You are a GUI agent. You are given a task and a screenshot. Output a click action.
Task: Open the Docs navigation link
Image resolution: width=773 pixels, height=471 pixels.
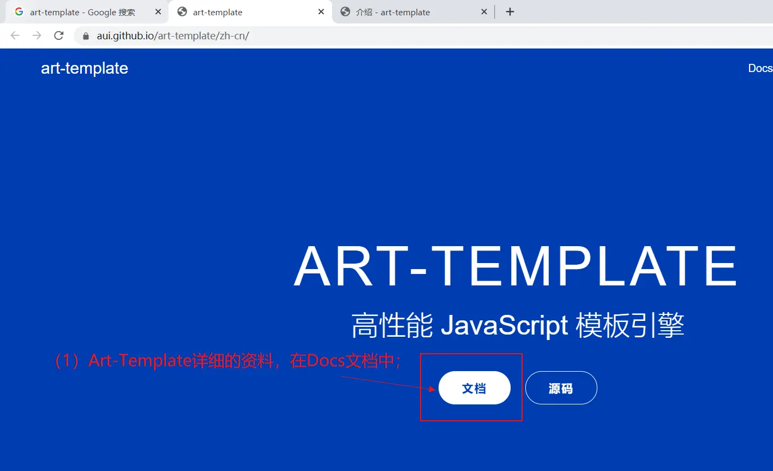click(760, 68)
